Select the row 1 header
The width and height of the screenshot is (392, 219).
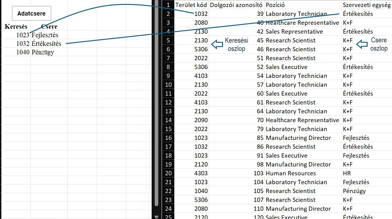168,5
